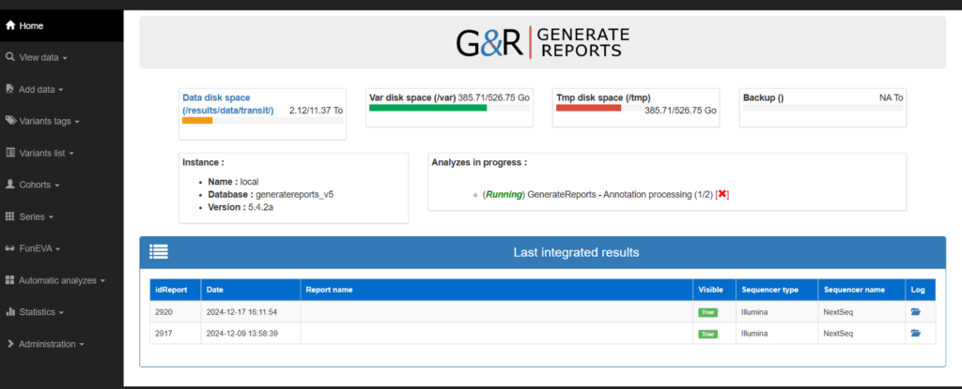This screenshot has width=962, height=389.
Task: Expand the Series dropdown caret
Action: (x=51, y=217)
